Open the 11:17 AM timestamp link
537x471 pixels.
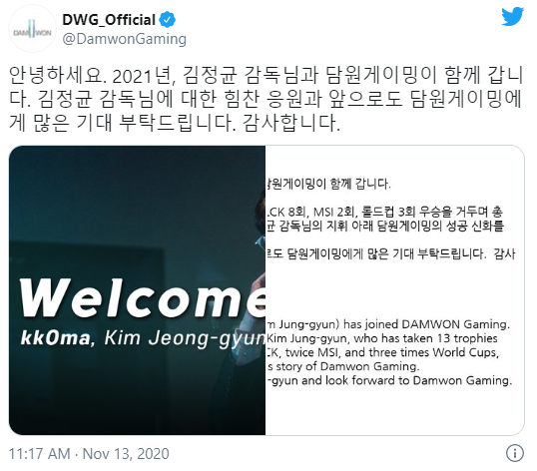39,454
